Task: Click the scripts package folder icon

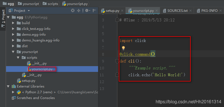Action: (x=24, y=58)
